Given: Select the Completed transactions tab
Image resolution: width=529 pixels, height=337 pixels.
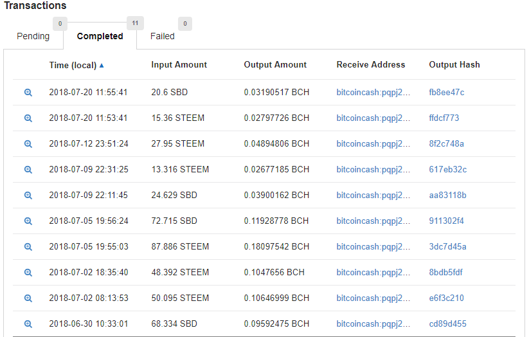Looking at the screenshot, I should point(100,36).
